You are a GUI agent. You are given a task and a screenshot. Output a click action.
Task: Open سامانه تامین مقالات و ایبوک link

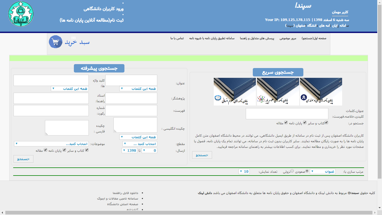pyautogui.click(x=118, y=198)
